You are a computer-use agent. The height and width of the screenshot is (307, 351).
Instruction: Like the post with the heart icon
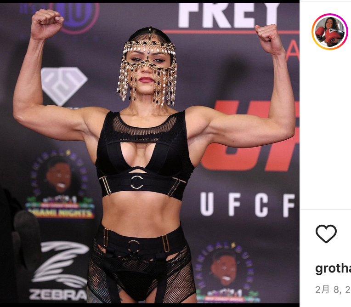click(326, 233)
